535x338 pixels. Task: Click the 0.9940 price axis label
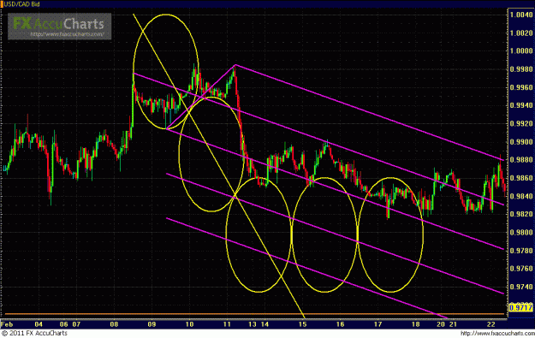coord(521,105)
